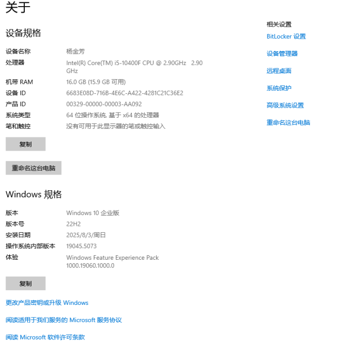Image resolution: width=360 pixels, height=346 pixels.
Task: Click the 操作系统内部版本 label
Action: [30, 246]
